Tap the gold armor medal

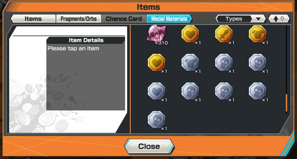[x=257, y=34]
